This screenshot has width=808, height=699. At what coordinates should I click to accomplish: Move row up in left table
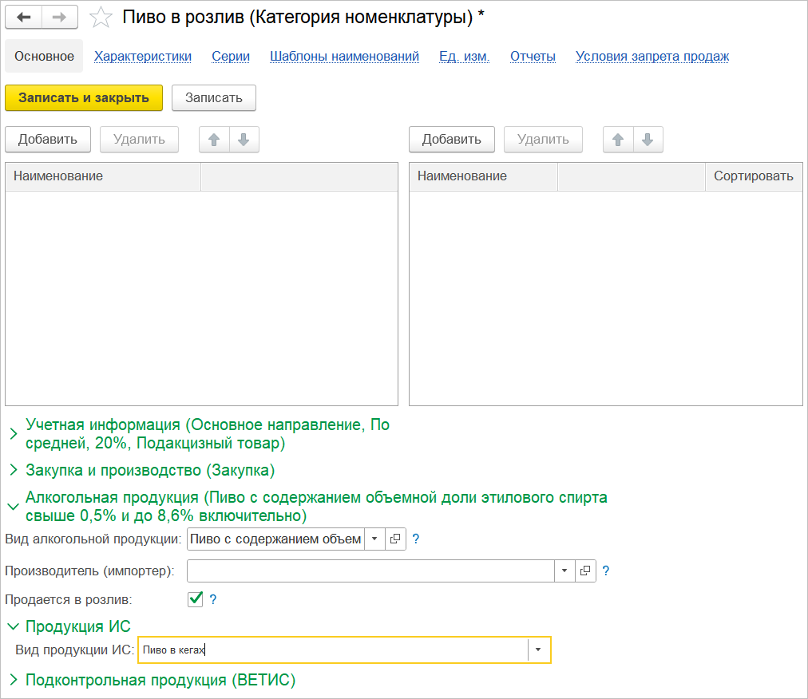(x=214, y=140)
